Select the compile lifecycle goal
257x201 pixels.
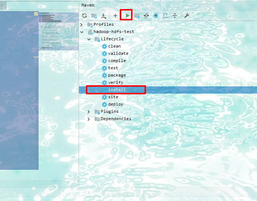[x=117, y=61]
